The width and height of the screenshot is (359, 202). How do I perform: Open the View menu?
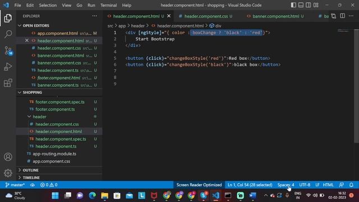(66, 5)
